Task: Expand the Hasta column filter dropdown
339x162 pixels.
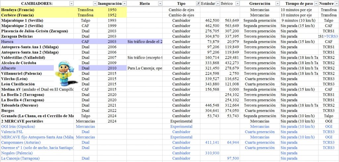Action: tap(160, 3)
